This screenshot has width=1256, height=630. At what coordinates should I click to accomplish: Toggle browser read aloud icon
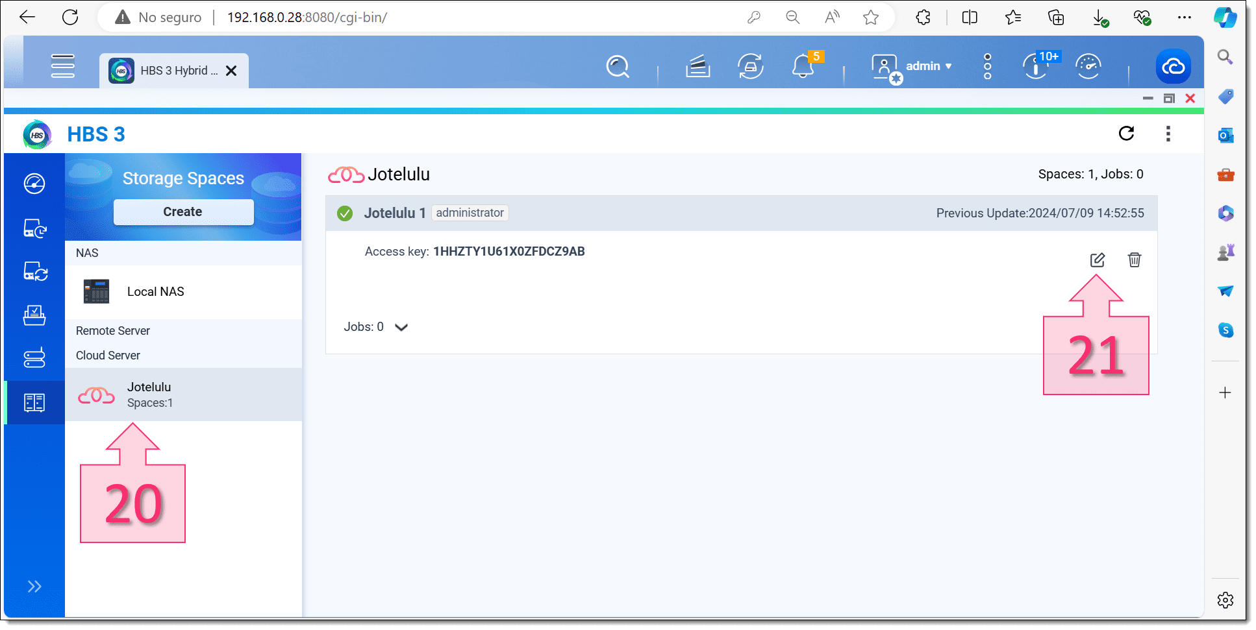[831, 18]
